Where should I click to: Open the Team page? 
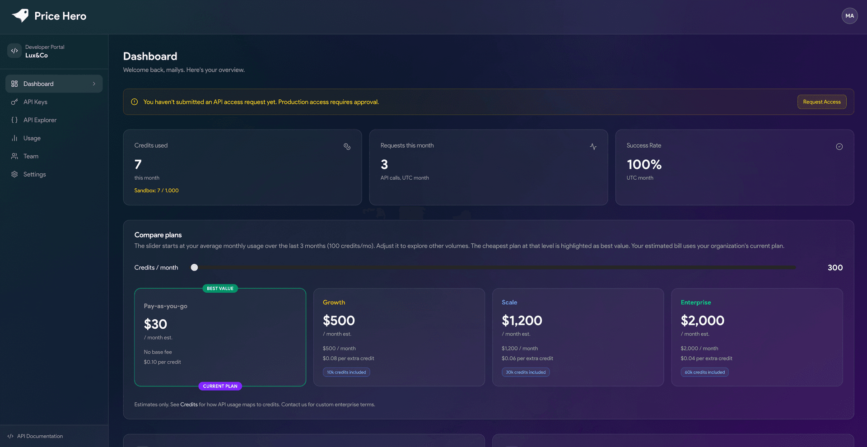(54, 156)
